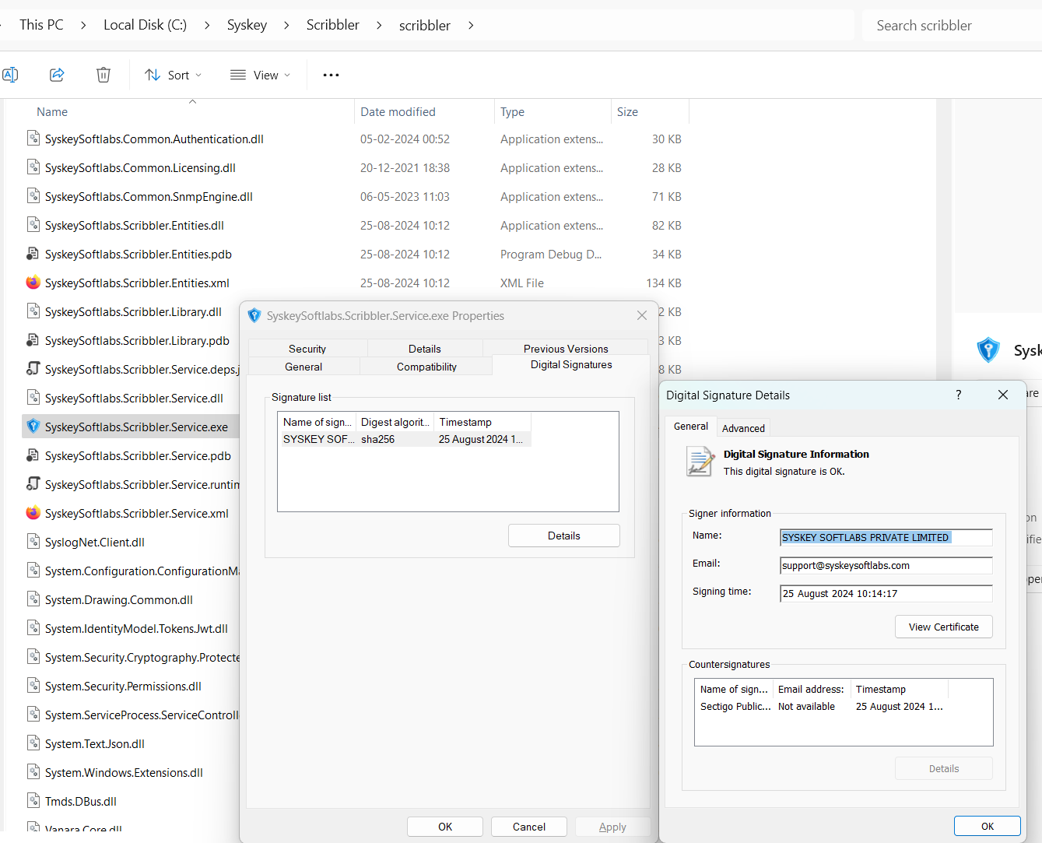Open the See more ellipsis menu
Viewport: 1042px width, 843px height.
[x=331, y=74]
